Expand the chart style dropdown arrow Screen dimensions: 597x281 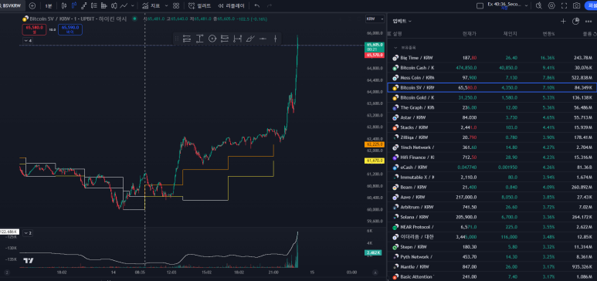132,5
